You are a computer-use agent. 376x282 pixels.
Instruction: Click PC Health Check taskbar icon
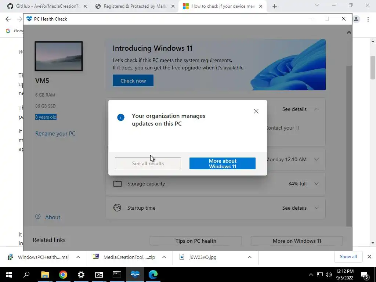[x=135, y=275]
